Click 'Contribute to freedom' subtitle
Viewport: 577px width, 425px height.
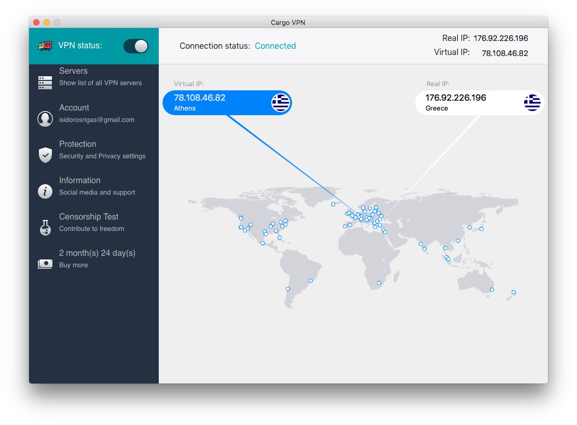point(92,228)
